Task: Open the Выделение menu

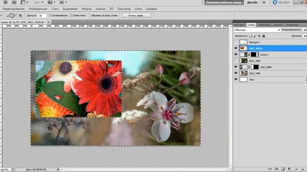Action: [70, 9]
